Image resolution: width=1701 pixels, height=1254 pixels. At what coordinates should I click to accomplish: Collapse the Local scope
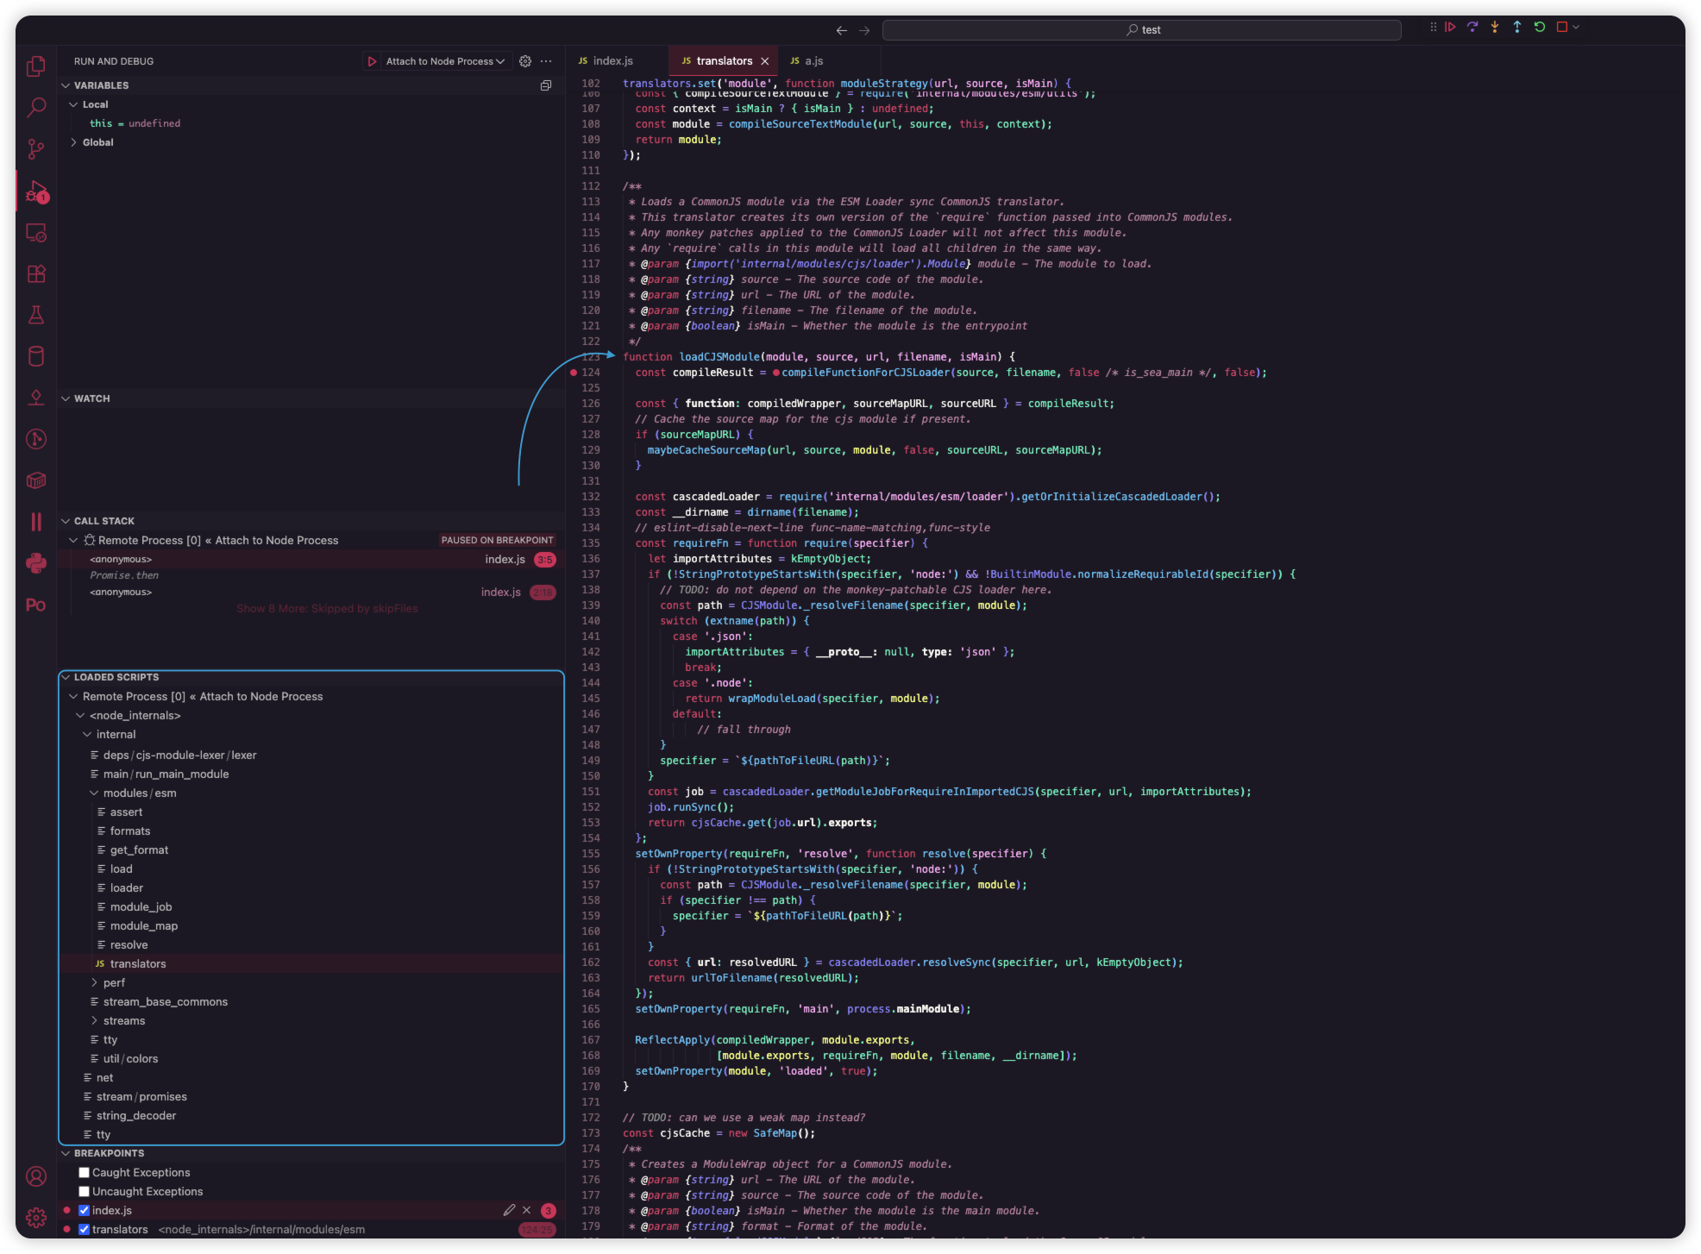[x=73, y=104]
